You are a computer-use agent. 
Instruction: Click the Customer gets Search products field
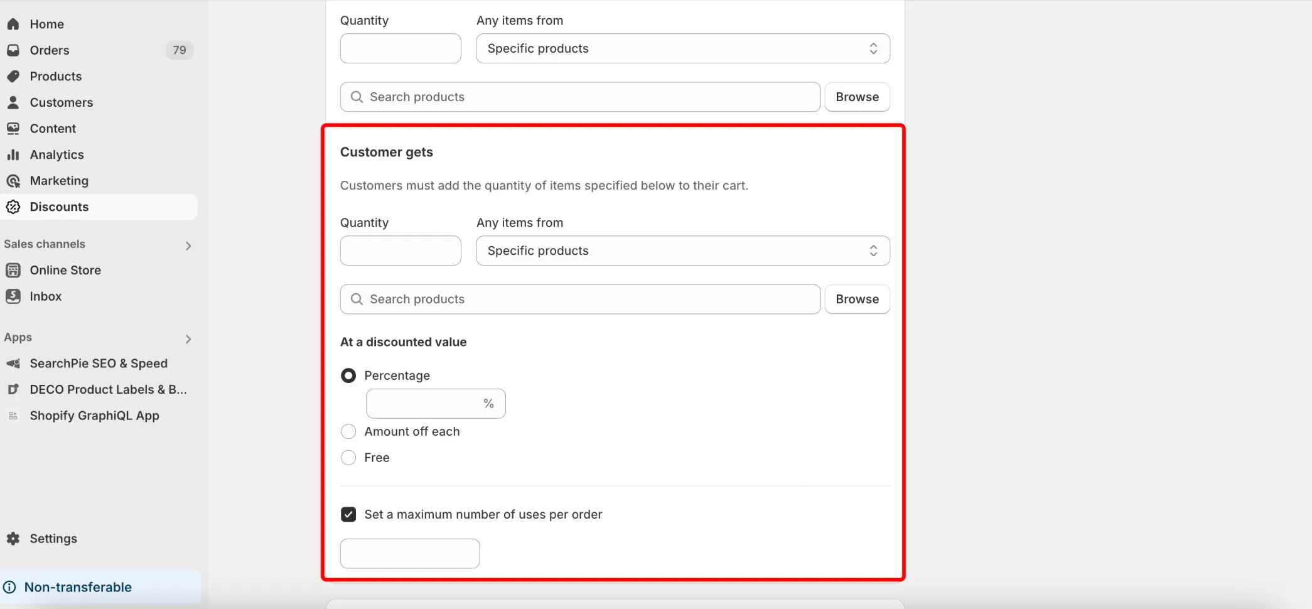pyautogui.click(x=580, y=299)
